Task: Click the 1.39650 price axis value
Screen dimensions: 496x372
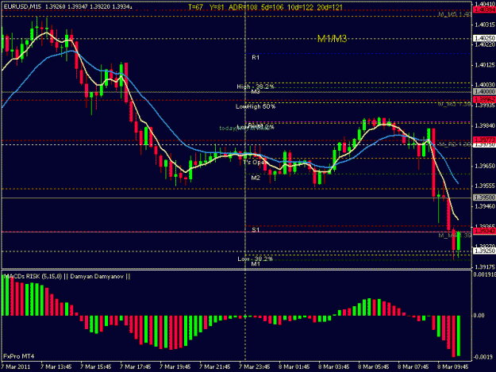Action: [485, 166]
